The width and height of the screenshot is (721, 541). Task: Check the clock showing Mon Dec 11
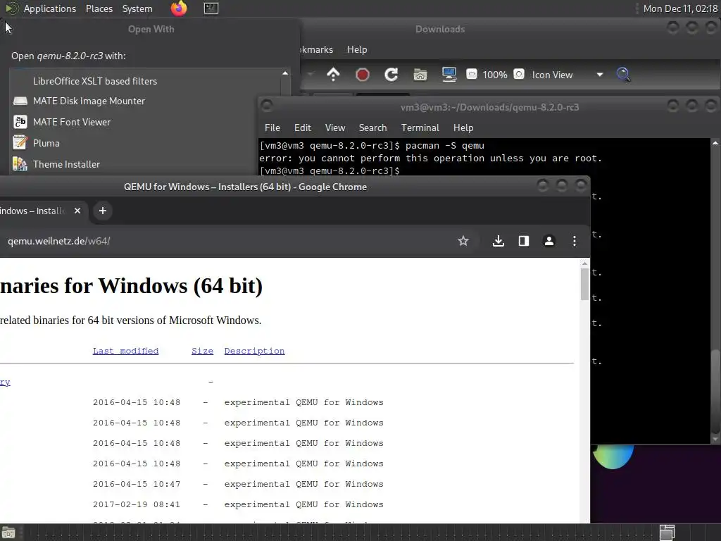[x=680, y=8]
